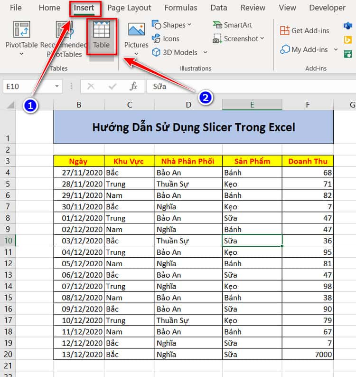This screenshot has height=377, width=356.
Task: Click the Bing Maps add-in icon
Action: pos(348,39)
